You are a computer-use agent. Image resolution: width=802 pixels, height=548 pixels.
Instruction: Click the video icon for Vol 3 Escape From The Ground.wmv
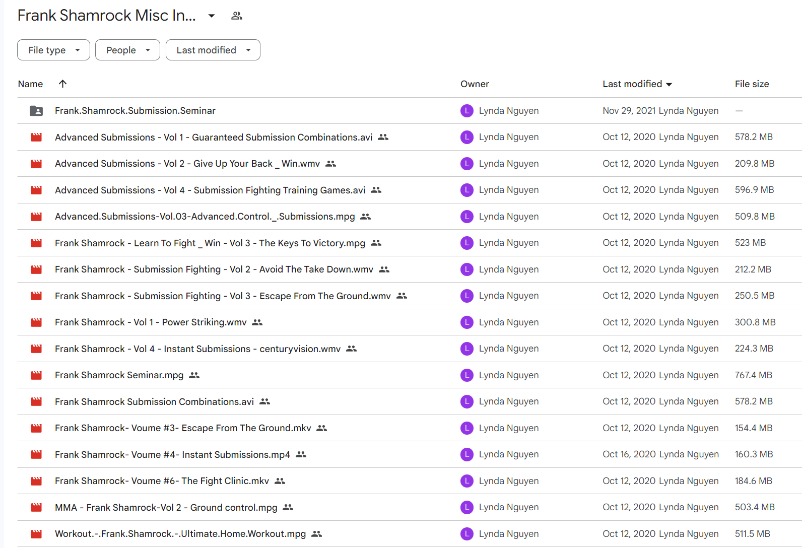(36, 296)
